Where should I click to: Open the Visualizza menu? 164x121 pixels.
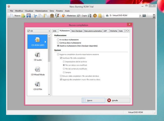29,11
